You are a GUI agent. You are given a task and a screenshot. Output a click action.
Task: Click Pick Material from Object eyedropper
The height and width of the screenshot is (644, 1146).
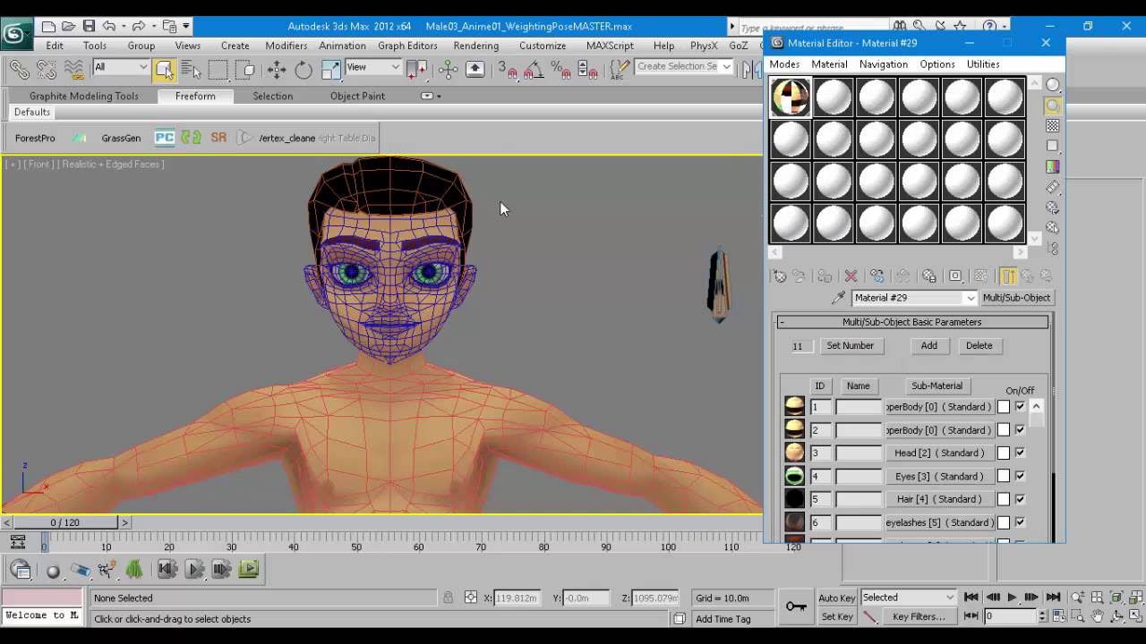coord(838,298)
